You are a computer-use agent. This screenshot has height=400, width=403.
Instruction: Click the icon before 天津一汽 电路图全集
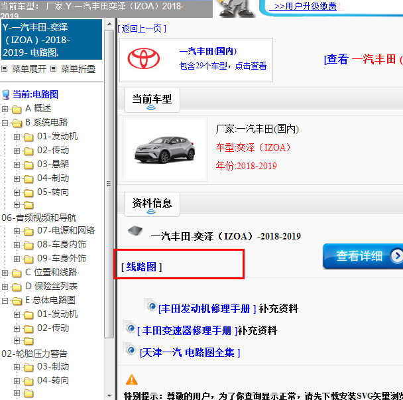tap(129, 349)
